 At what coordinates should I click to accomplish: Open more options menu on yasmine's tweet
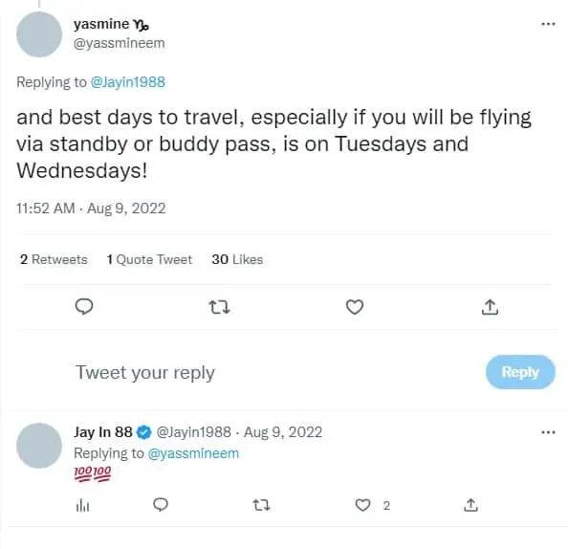coord(548,24)
